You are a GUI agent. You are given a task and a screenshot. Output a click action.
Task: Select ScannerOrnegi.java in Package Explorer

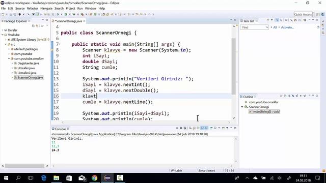31,78
